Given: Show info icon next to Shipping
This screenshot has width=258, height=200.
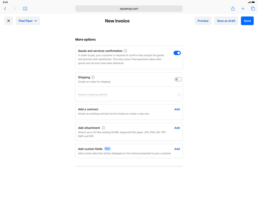Looking at the screenshot, I should pos(93,77).
